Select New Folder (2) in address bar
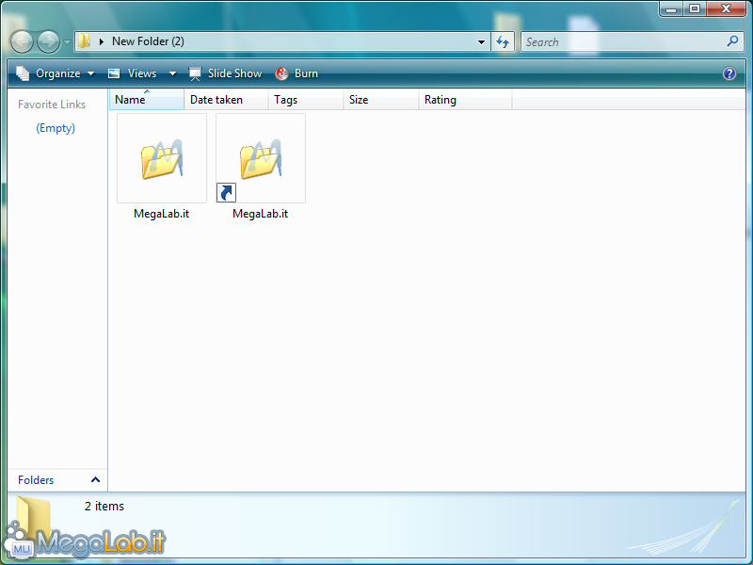 (148, 41)
